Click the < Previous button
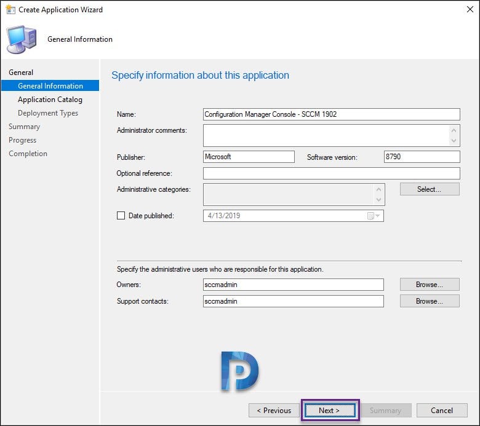 (x=274, y=411)
